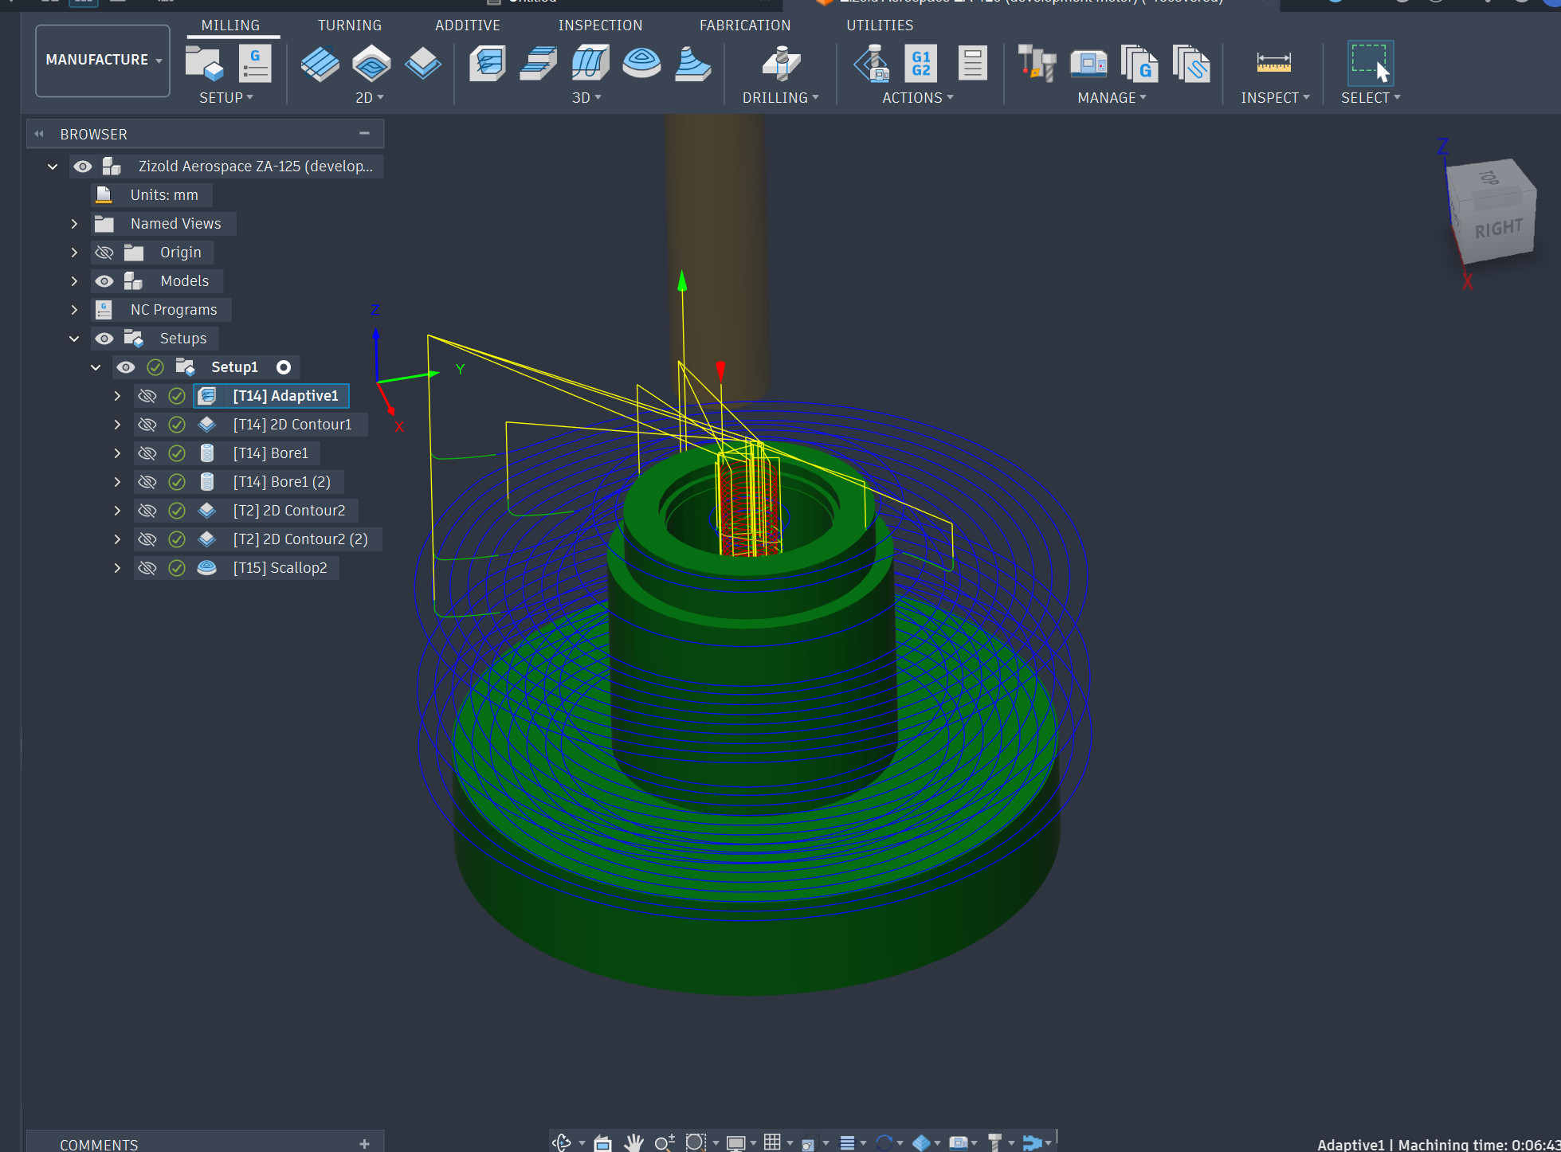
Task: Show the [T14] 2D Contour1 toolpath
Action: coord(147,425)
